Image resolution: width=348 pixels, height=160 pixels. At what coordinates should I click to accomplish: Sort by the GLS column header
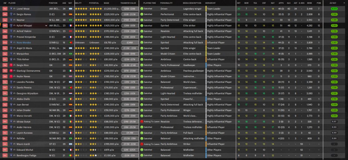pyautogui.click(x=288, y=3)
